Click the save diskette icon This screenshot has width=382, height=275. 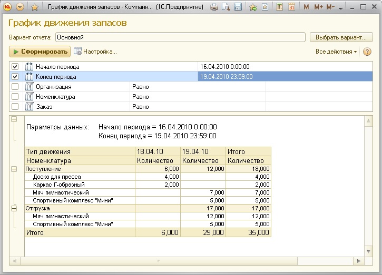[x=238, y=7]
